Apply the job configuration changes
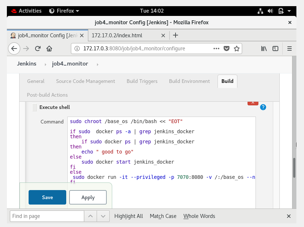 pos(88,197)
